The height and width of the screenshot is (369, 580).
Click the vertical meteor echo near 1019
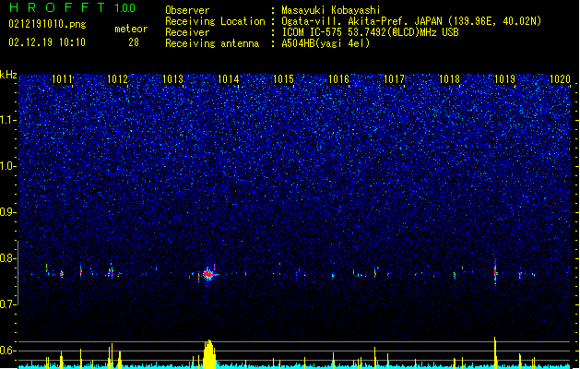click(495, 273)
